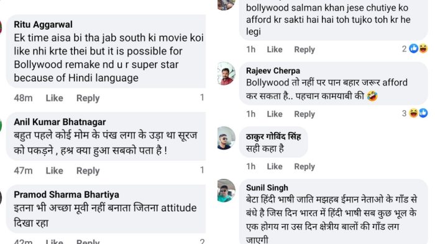Screen dimensions: 435x244
Task: Open Ritu Aggarwal's profile name link
Action: coord(43,24)
